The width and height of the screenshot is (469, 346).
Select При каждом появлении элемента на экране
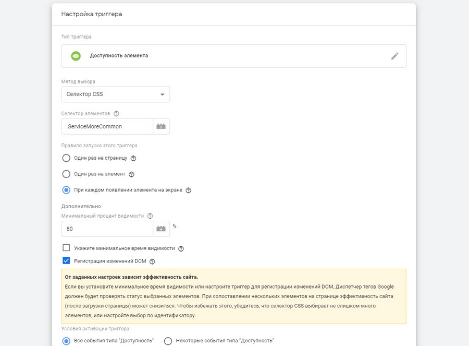[66, 190]
